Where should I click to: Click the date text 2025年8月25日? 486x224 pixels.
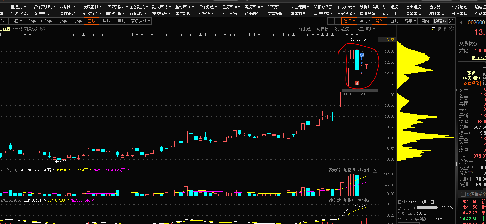pyautogui.click(x=421, y=202)
